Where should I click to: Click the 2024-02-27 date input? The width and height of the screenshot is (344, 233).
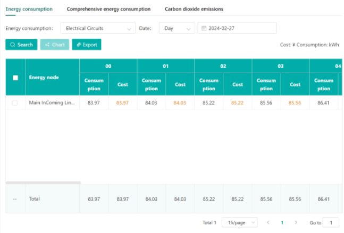click(x=240, y=29)
